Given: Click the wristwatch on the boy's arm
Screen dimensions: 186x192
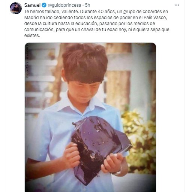Looking at the screenshot, I should click(x=118, y=172).
